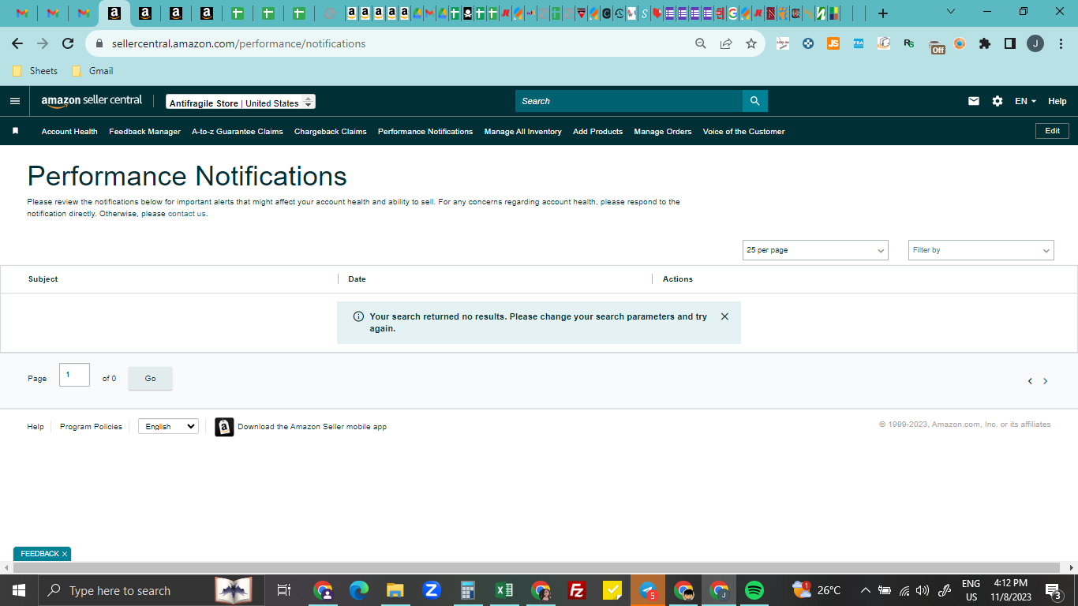Go to next page arrow

coord(1046,381)
